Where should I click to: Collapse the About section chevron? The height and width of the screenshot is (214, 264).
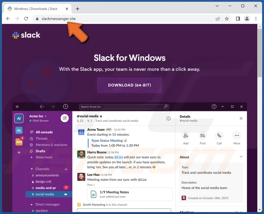(241, 157)
